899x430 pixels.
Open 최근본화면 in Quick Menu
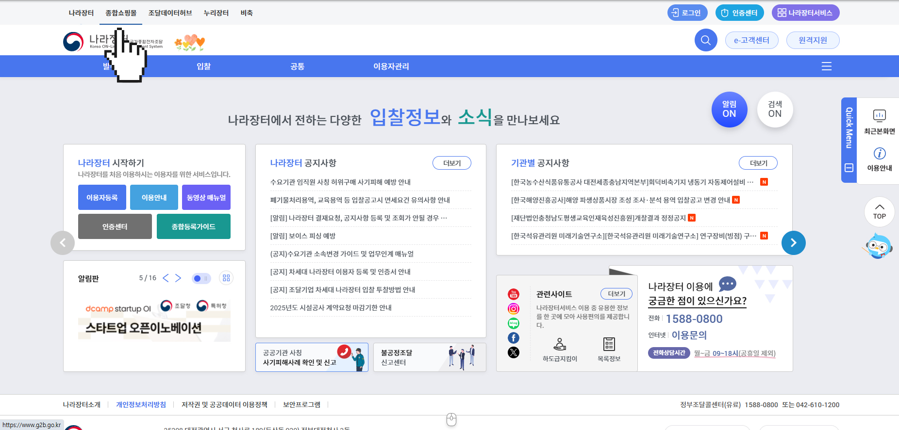click(x=879, y=122)
